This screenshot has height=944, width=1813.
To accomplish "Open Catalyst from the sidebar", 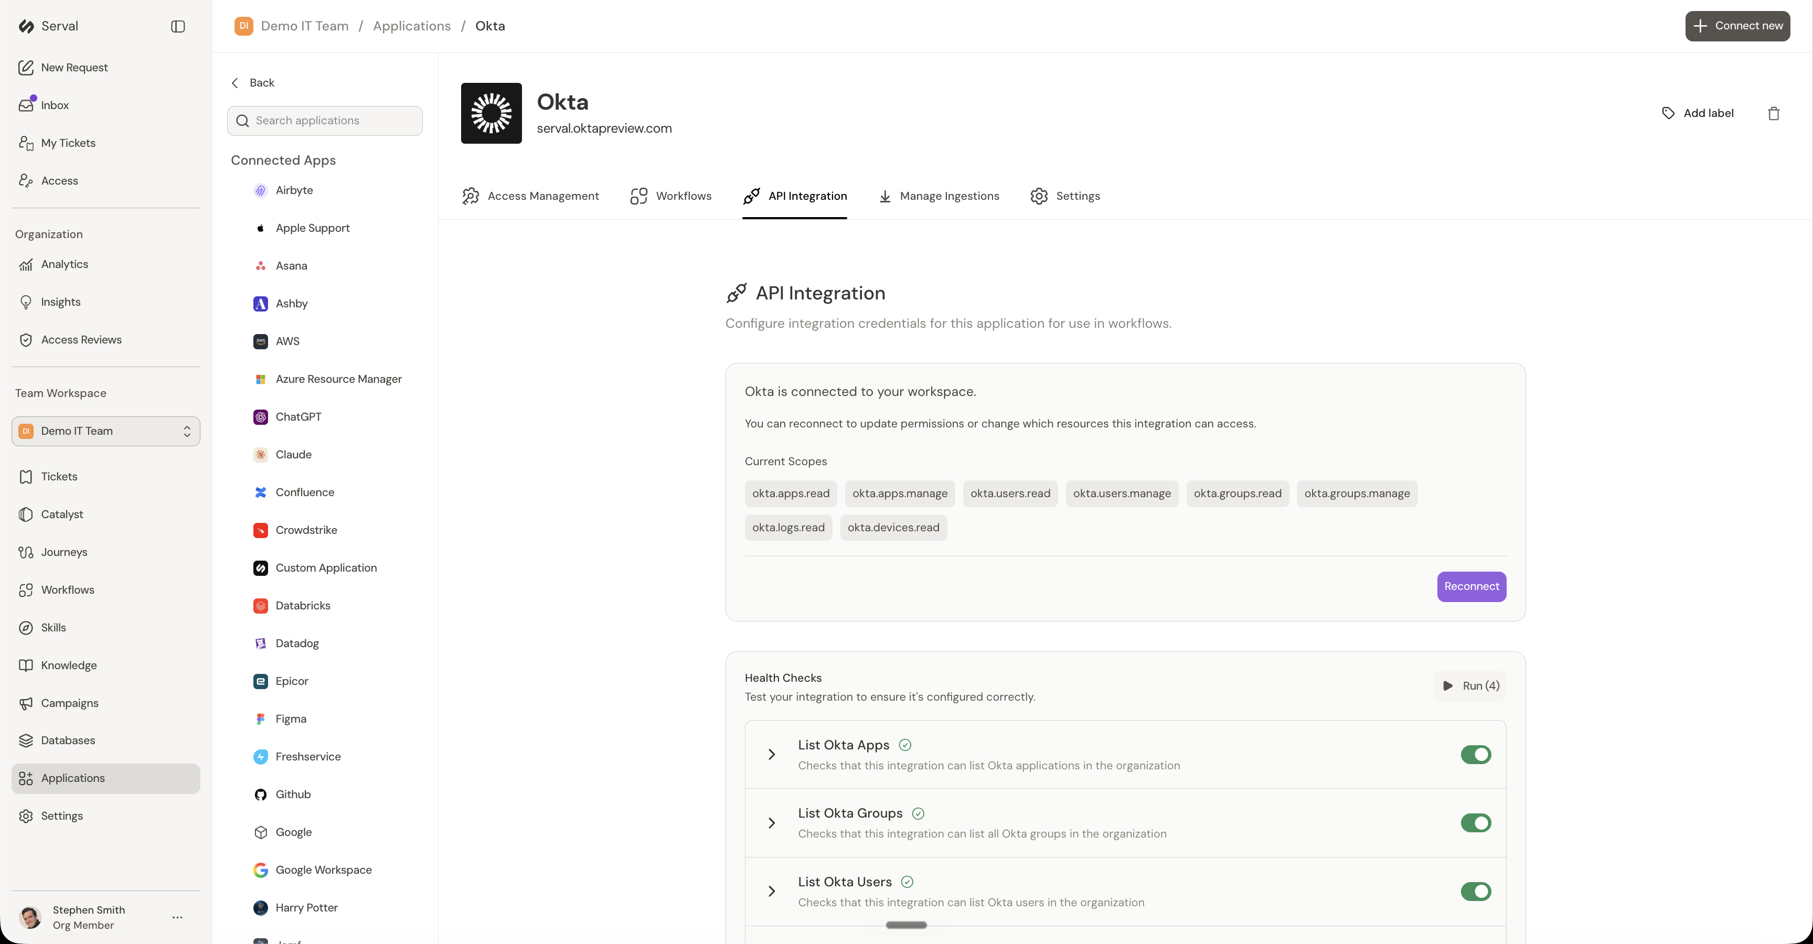I will click(x=105, y=514).
